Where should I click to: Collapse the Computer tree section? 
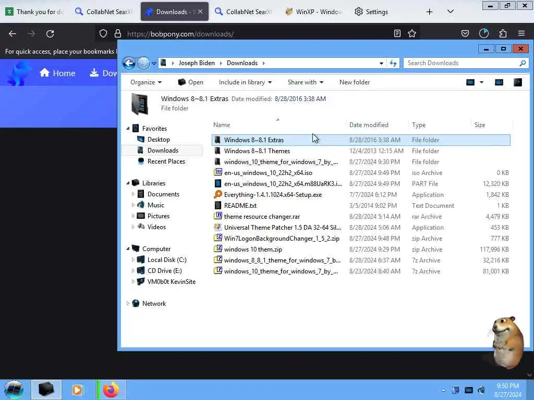point(128,248)
